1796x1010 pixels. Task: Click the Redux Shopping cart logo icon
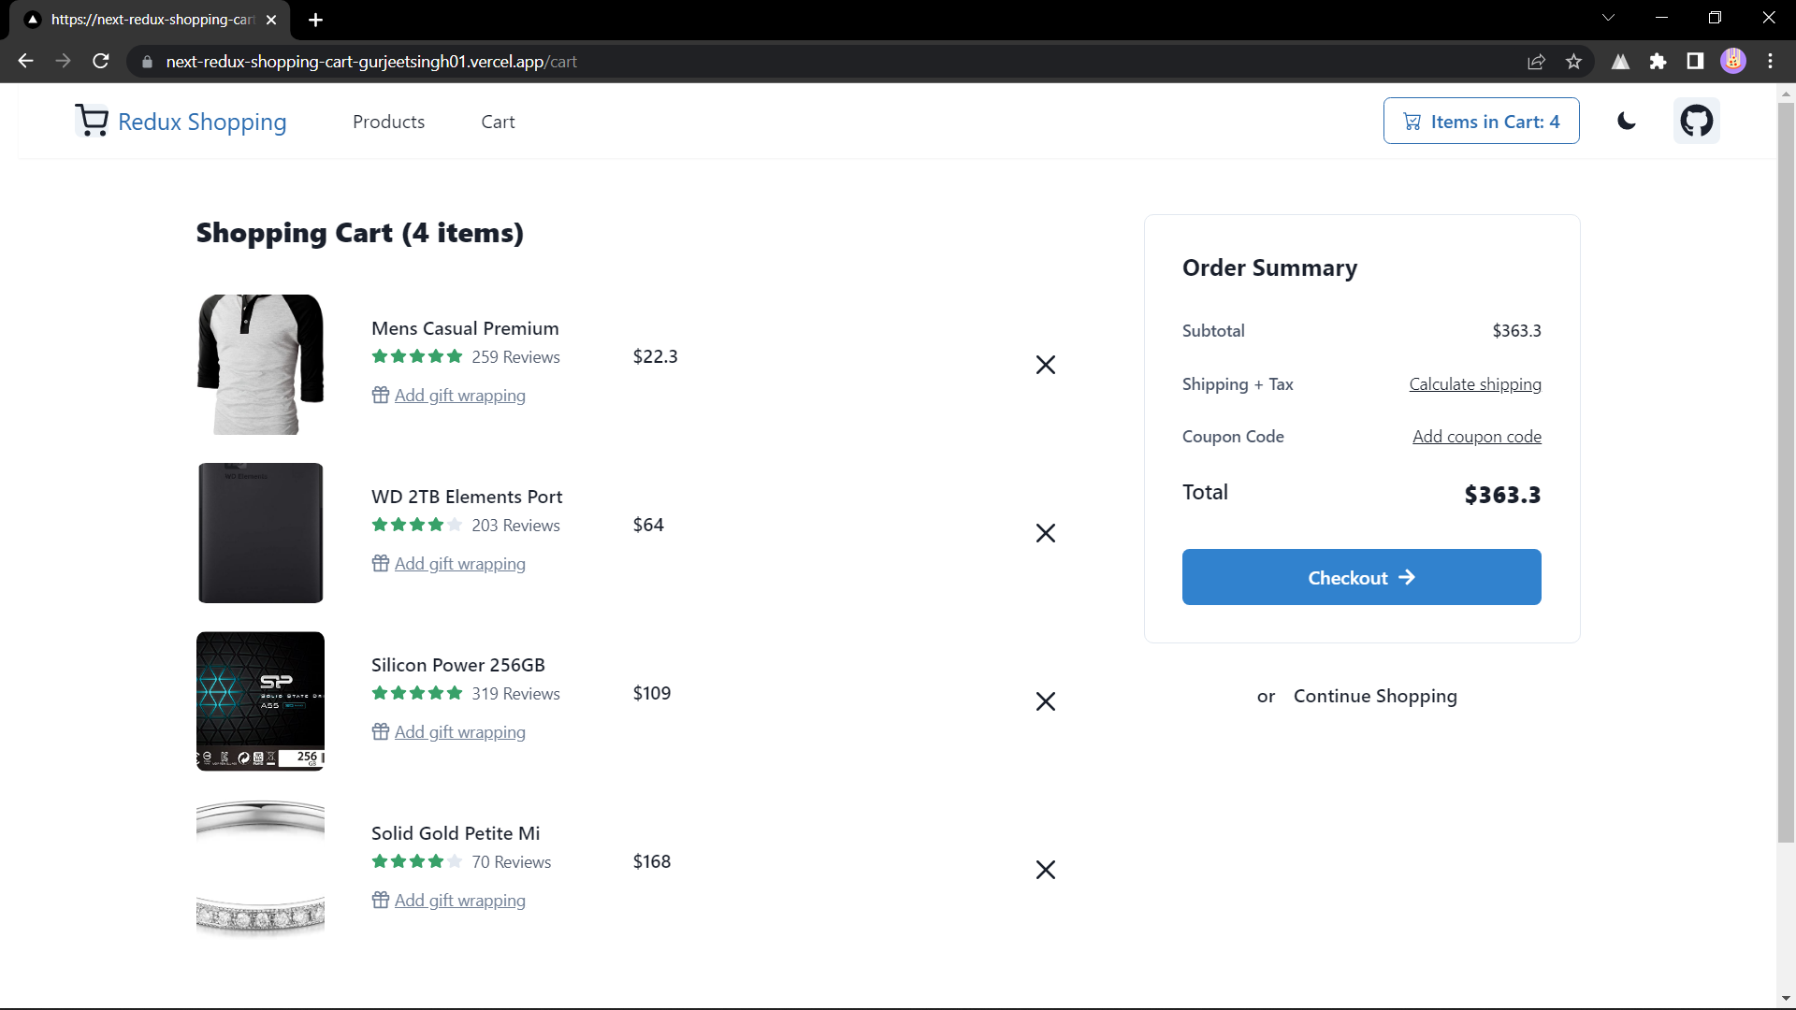(92, 120)
